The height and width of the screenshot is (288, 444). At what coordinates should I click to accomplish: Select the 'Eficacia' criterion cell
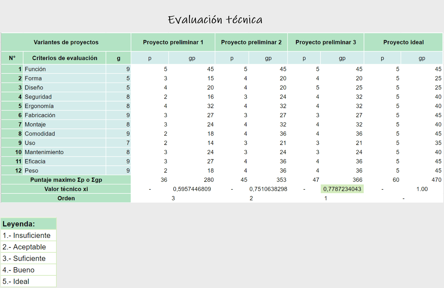point(65,161)
